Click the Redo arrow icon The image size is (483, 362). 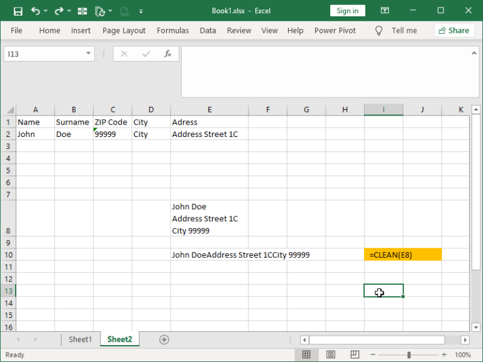coord(58,11)
